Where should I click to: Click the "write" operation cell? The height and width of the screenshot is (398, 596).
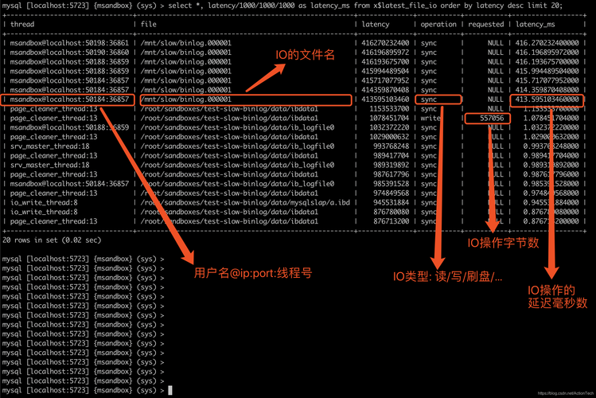pos(430,118)
